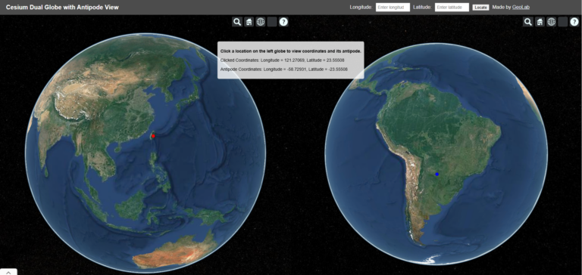
Task: Expand the bottom-left chevron panel
Action: (8, 272)
